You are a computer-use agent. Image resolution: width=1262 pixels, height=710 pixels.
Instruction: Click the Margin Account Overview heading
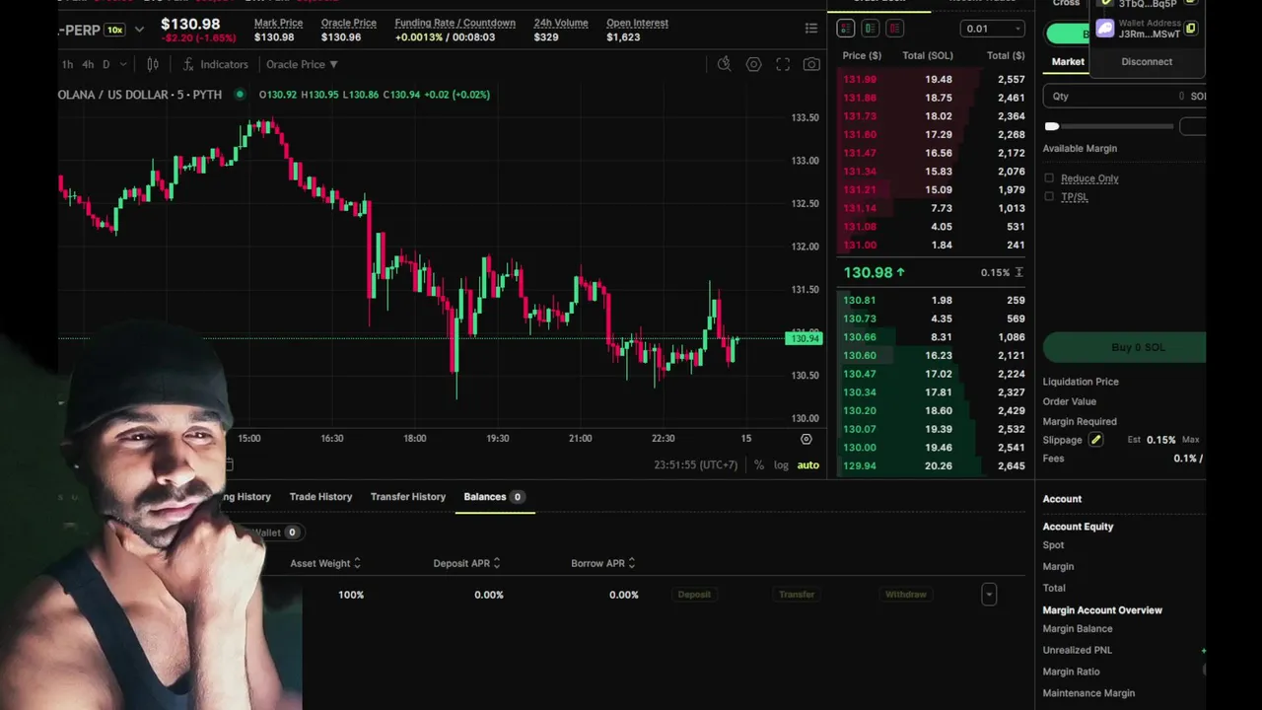(x=1102, y=610)
